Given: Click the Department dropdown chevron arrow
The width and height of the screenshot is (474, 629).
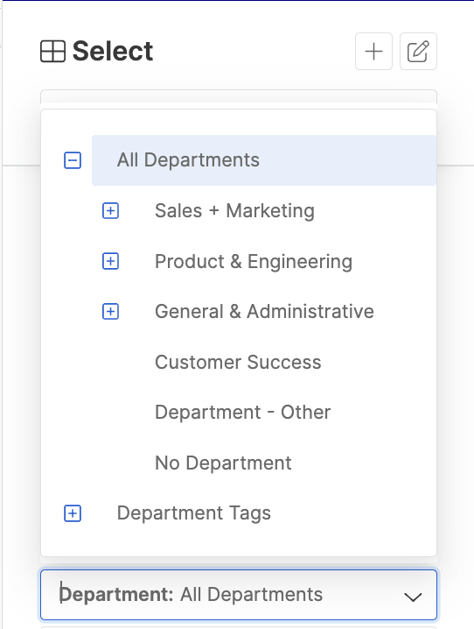Looking at the screenshot, I should (413, 597).
